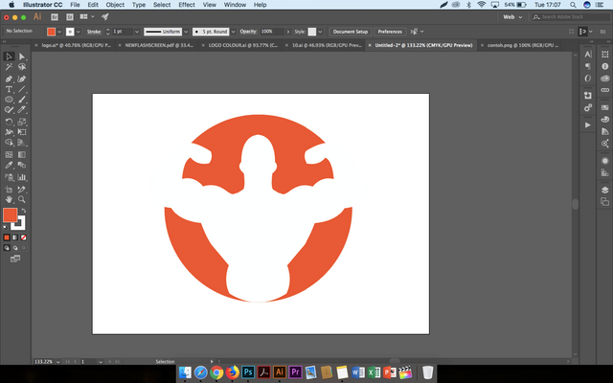Select the Shape Builder tool
This screenshot has height=383, width=613.
coord(9,143)
